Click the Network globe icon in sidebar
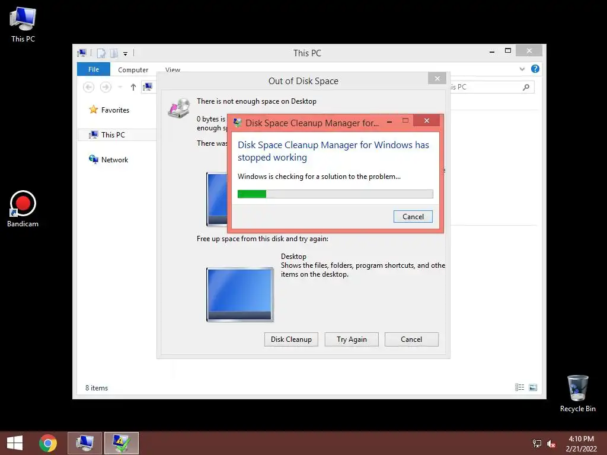 pos(93,159)
